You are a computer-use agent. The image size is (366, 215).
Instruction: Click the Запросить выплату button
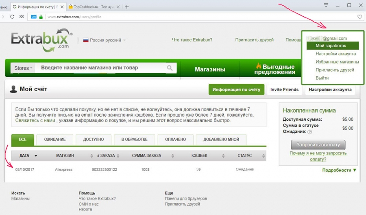coord(318,145)
